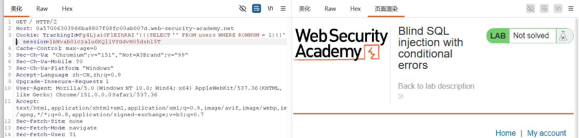Click the Cookie TrackingId header line

pos(151,35)
